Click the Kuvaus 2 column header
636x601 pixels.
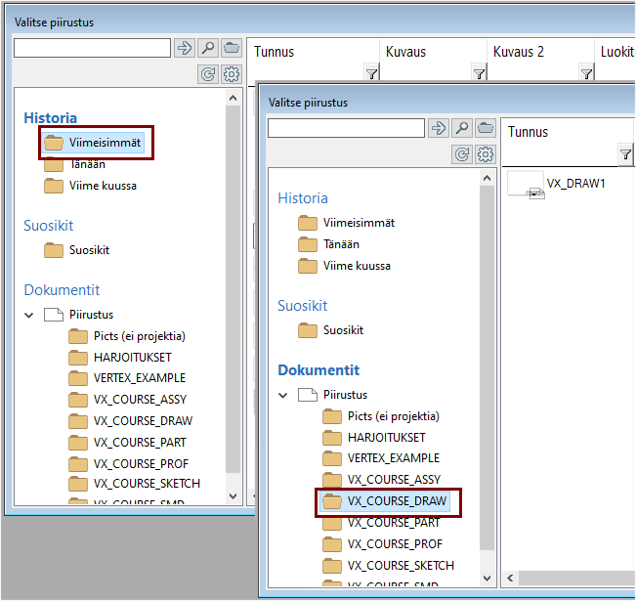click(519, 52)
